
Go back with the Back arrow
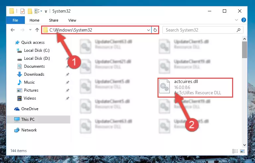(x=13, y=30)
